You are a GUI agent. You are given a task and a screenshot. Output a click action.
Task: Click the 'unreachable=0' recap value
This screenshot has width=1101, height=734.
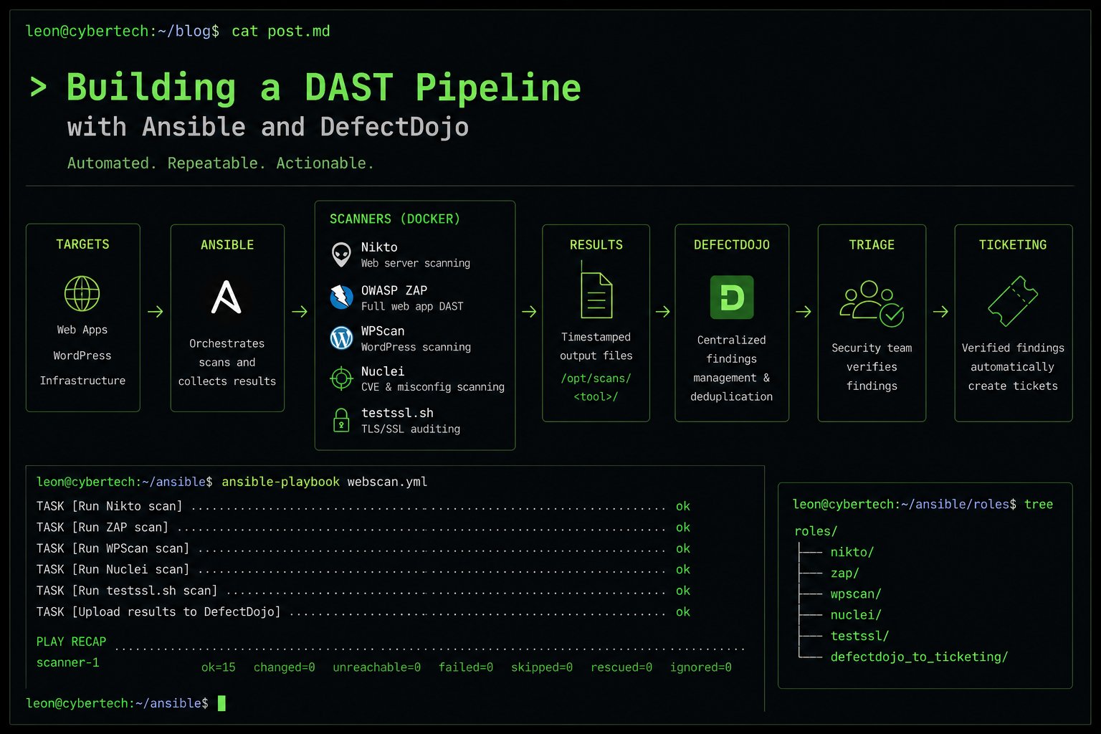[377, 667]
